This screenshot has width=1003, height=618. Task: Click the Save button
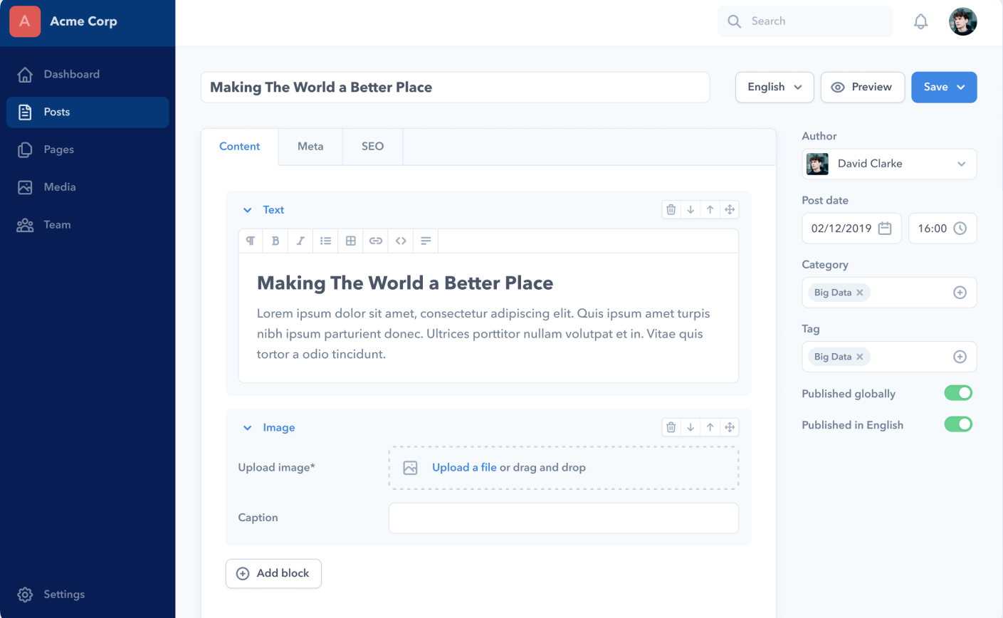(x=944, y=87)
